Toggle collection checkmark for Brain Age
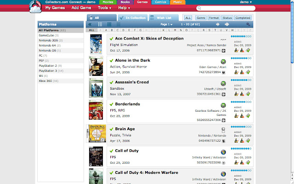Screen dimensions: 294x184 [x=111, y=129]
